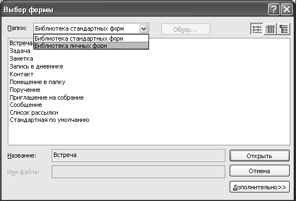Select the Контакт form
Viewport: 297px width, 201px height.
tap(21, 74)
